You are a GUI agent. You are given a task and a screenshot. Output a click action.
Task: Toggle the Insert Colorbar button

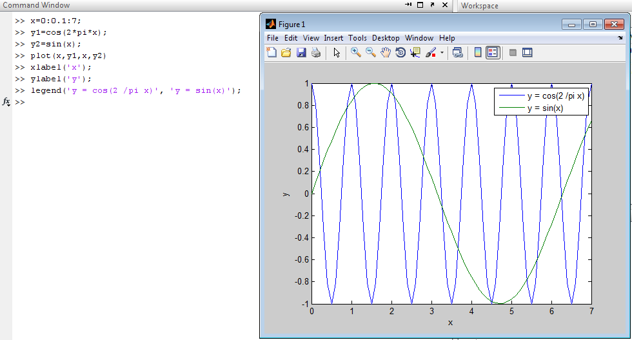click(x=478, y=53)
